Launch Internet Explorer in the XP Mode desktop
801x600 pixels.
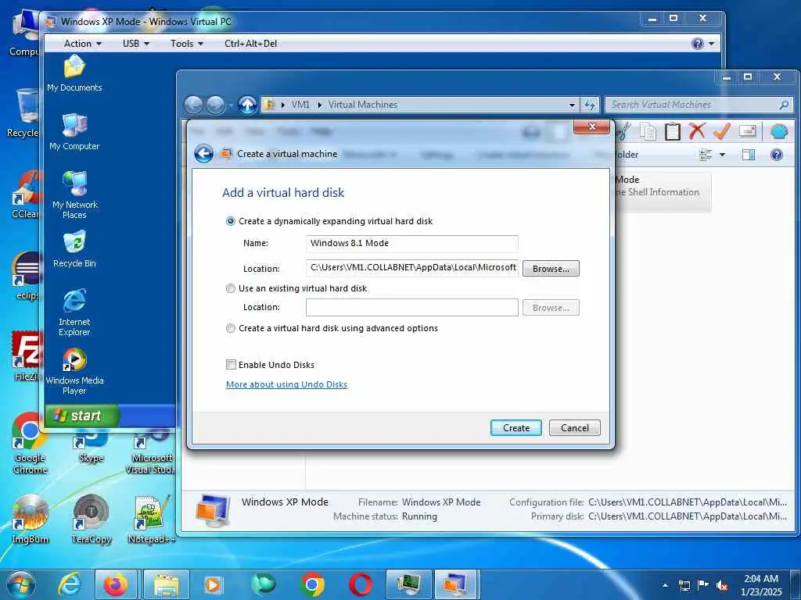pyautogui.click(x=74, y=312)
